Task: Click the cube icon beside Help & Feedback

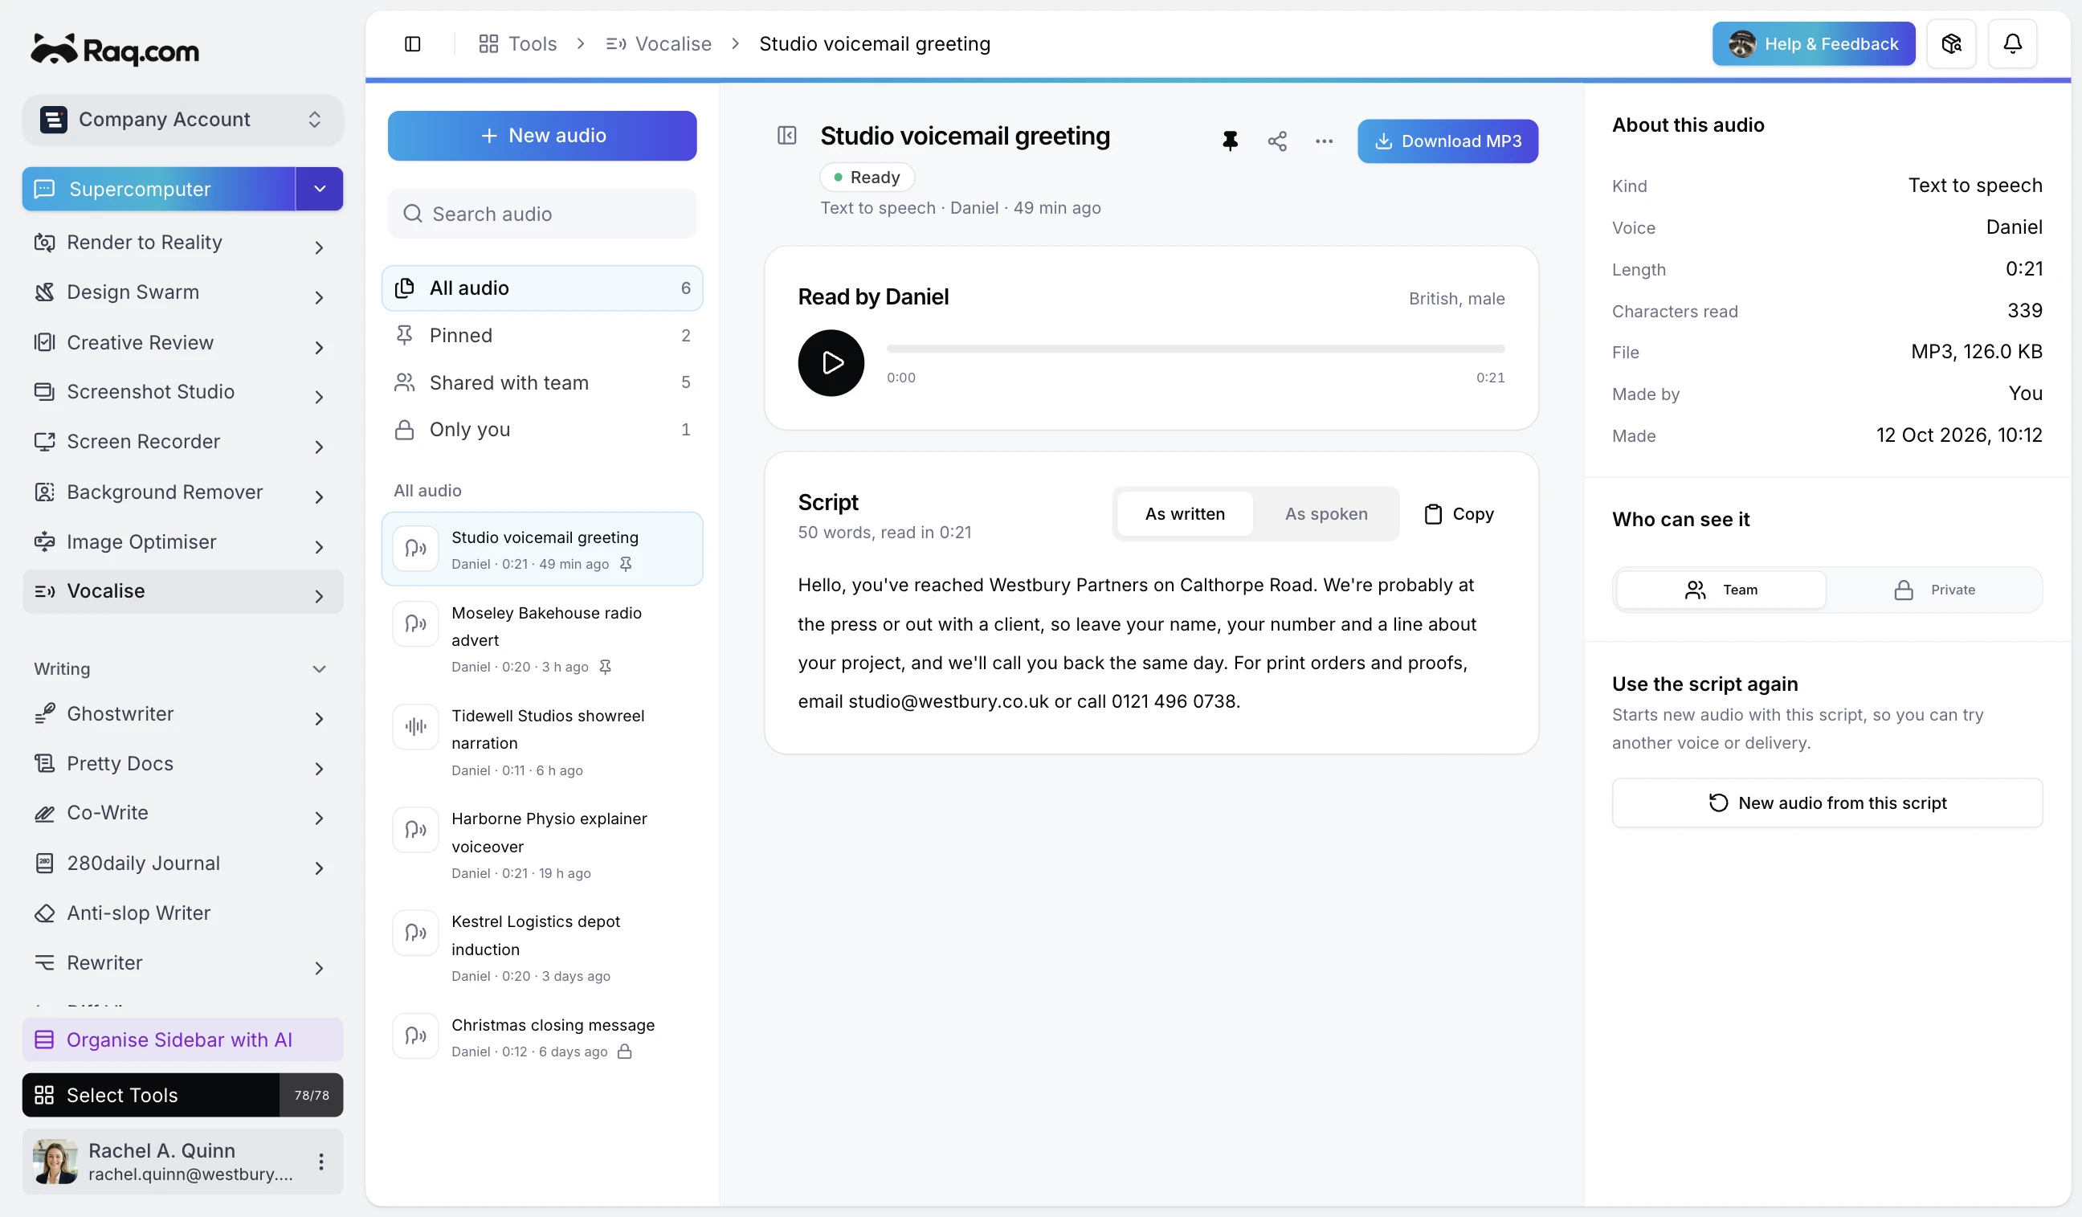Action: 1950,44
